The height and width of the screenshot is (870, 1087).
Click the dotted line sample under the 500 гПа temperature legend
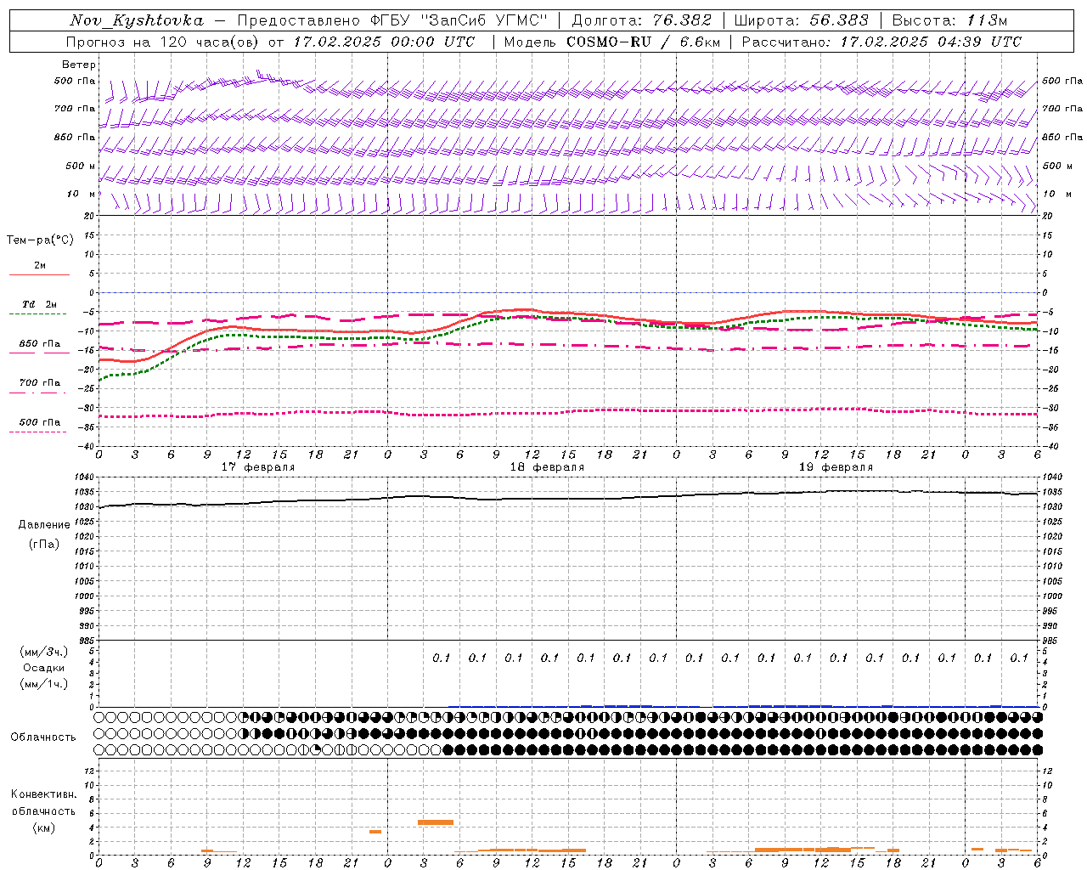click(37, 432)
